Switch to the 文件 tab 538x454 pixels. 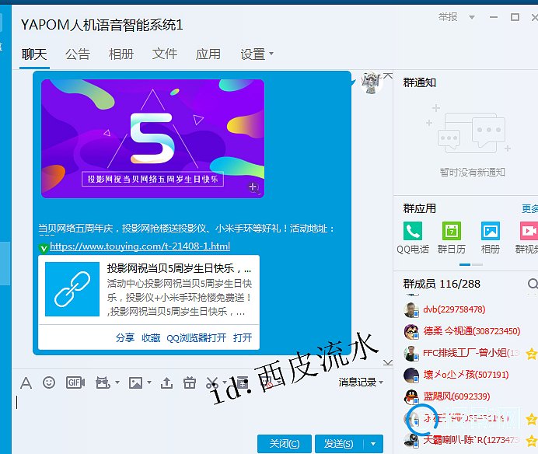point(165,54)
